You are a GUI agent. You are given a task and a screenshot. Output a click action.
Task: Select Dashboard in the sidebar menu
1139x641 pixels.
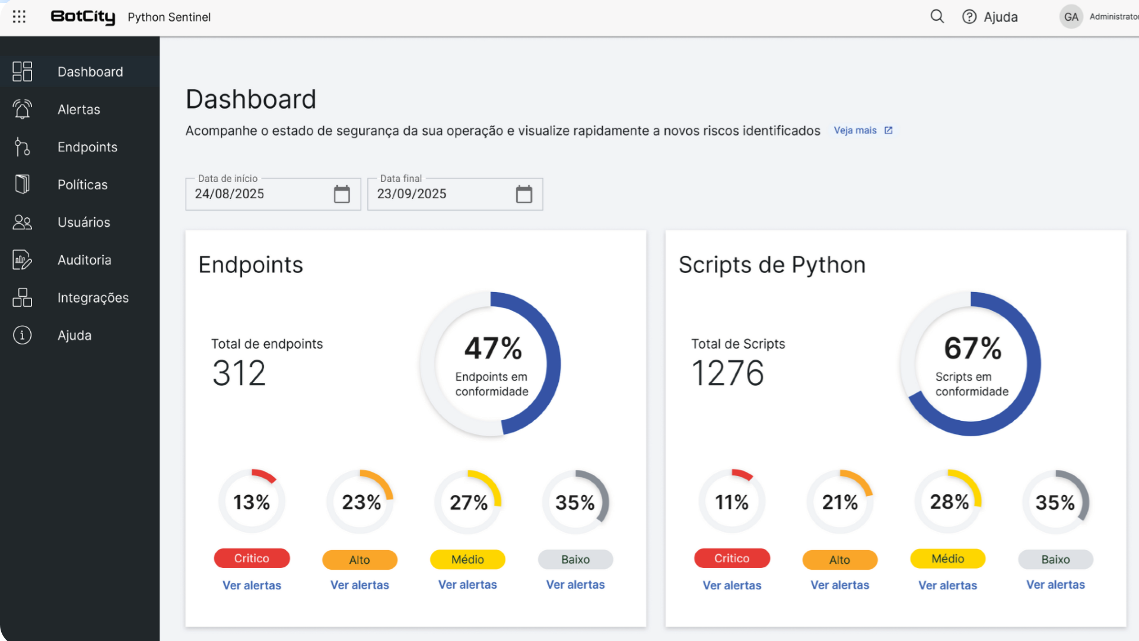(90, 72)
